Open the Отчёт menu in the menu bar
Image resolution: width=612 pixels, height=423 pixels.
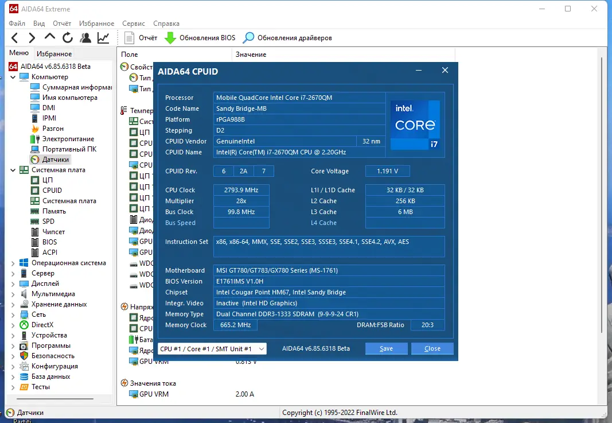coord(62,24)
